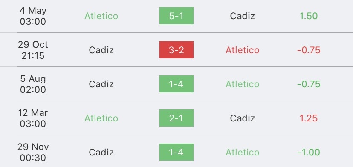Click the 1.50 handicap value
The image size is (353, 167).
point(309,16)
